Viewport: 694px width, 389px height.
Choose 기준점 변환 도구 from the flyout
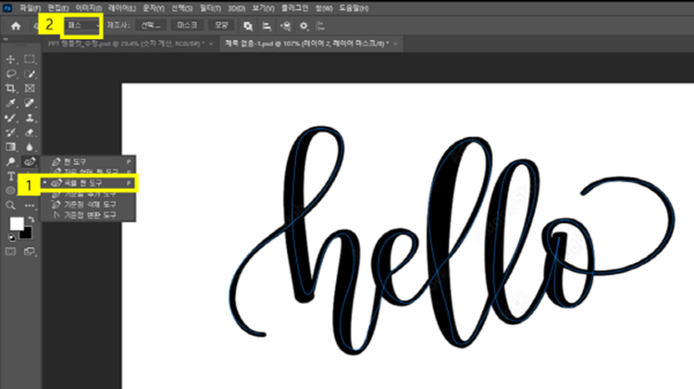click(88, 215)
